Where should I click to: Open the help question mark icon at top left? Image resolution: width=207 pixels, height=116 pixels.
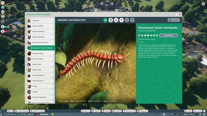click(x=3, y=3)
